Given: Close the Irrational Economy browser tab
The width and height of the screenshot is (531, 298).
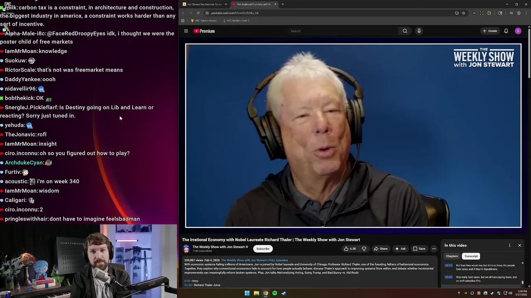Looking at the screenshot, I should [275, 4].
